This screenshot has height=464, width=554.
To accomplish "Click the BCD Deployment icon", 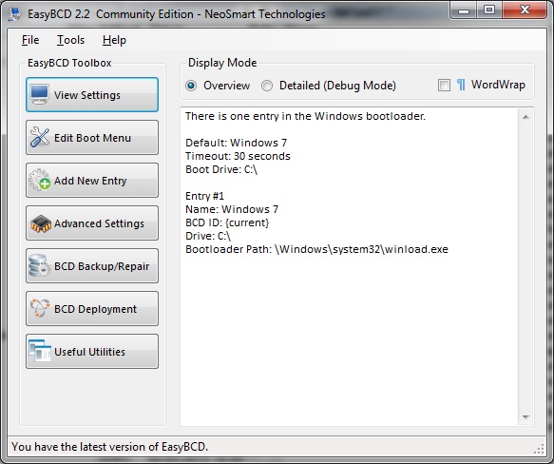I will point(40,308).
